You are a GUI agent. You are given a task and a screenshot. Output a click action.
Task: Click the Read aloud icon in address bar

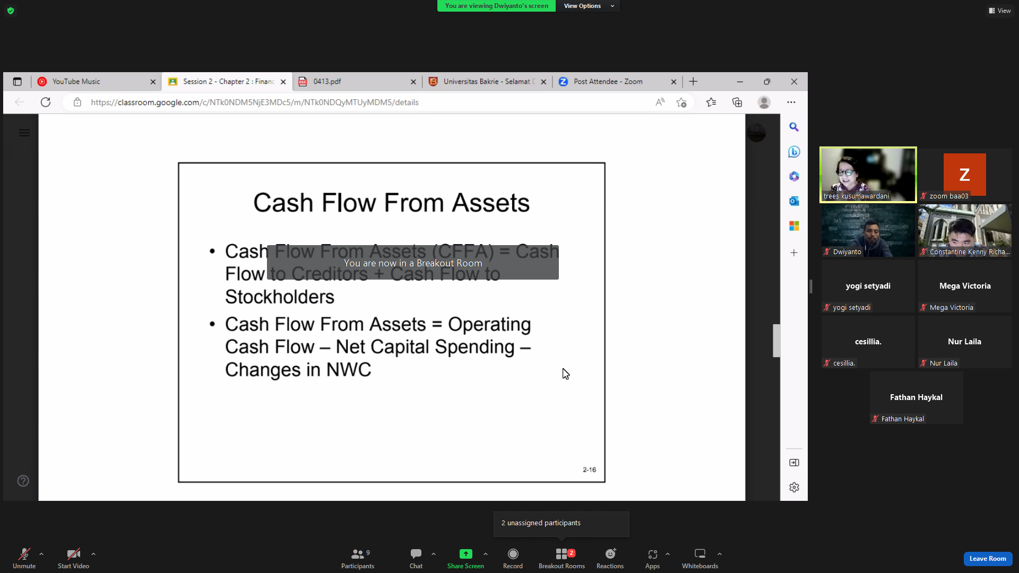[660, 102]
